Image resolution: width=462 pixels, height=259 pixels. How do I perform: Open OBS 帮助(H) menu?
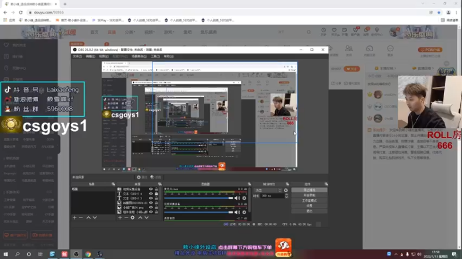[169, 56]
